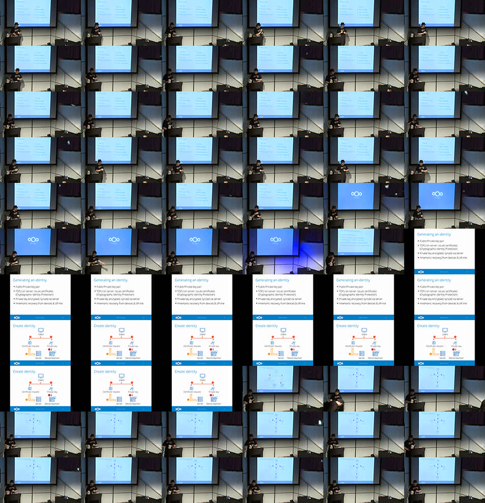
Task: Open first frame showing Nextcloud logo on projector
Action: point(363,206)
